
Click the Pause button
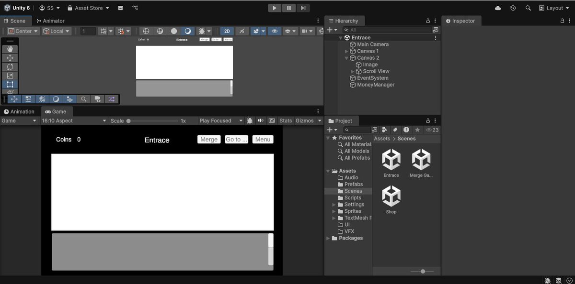tap(289, 8)
